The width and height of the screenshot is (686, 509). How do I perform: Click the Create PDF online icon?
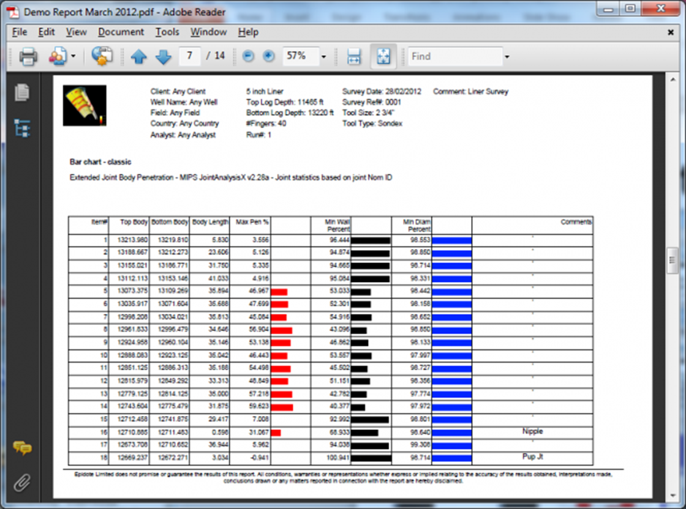click(x=58, y=56)
